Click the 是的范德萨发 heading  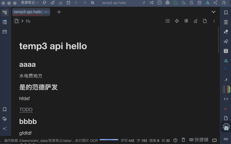coord(38,87)
